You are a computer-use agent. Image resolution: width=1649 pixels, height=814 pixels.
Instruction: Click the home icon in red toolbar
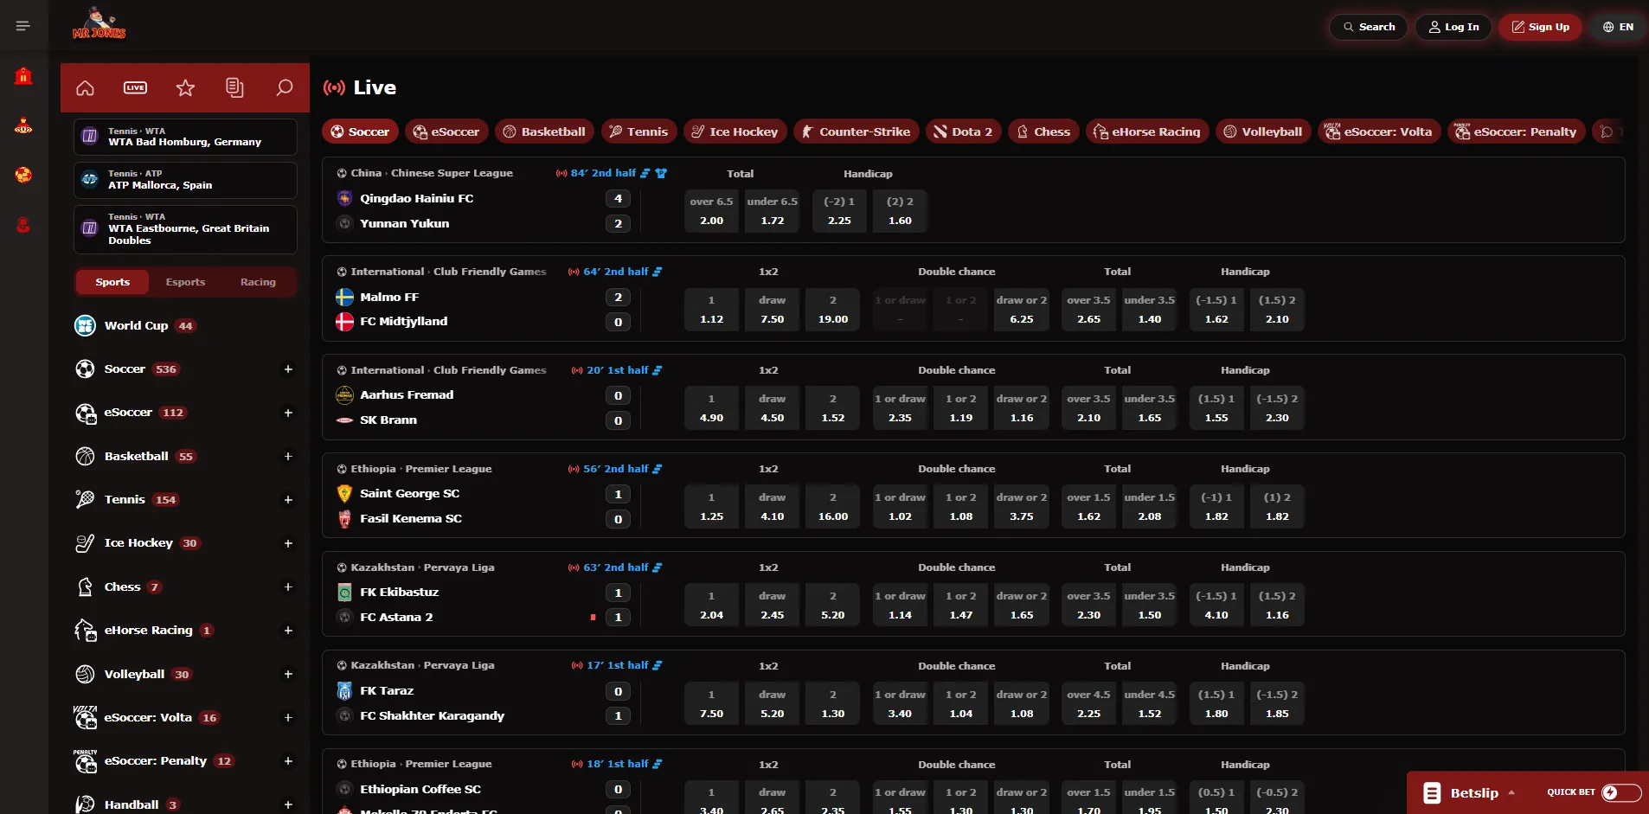[85, 88]
